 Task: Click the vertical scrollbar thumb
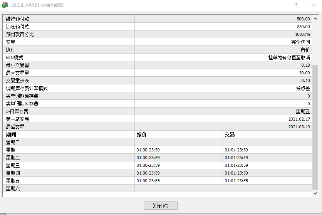(x=315, y=127)
